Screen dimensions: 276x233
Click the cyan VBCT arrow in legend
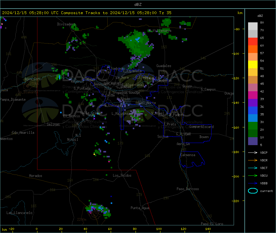[253, 168]
